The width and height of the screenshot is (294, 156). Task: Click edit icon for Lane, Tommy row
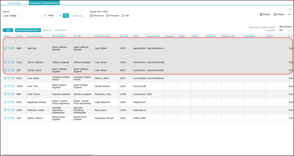click(x=5, y=94)
